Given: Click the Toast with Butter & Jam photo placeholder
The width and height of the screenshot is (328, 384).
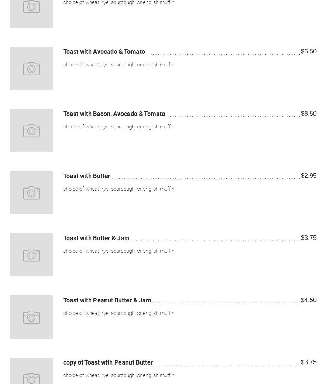Looking at the screenshot, I should coord(31,255).
